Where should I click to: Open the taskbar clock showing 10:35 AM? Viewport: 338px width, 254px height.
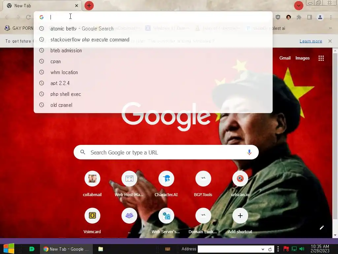pyautogui.click(x=320, y=249)
